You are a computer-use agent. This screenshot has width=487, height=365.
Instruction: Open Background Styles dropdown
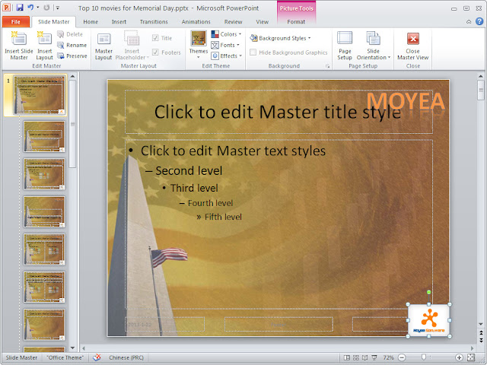pyautogui.click(x=281, y=38)
